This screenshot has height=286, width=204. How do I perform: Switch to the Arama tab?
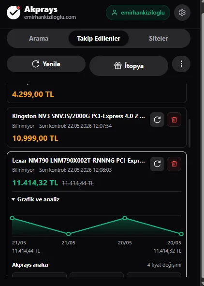coord(39,38)
